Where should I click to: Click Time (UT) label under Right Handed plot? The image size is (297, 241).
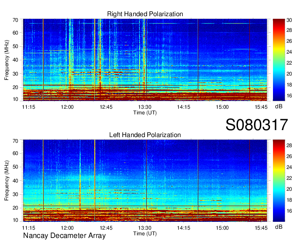click(145, 113)
